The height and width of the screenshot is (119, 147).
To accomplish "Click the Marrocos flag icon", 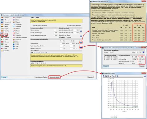I will pyautogui.click(x=2, y=42).
